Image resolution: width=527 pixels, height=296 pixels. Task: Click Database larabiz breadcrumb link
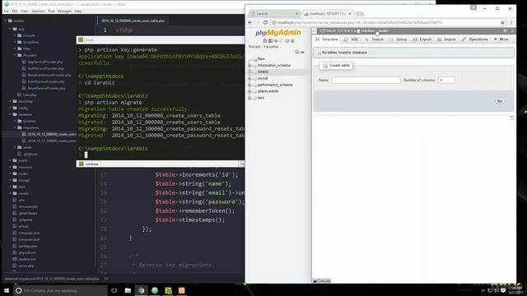coord(375,31)
